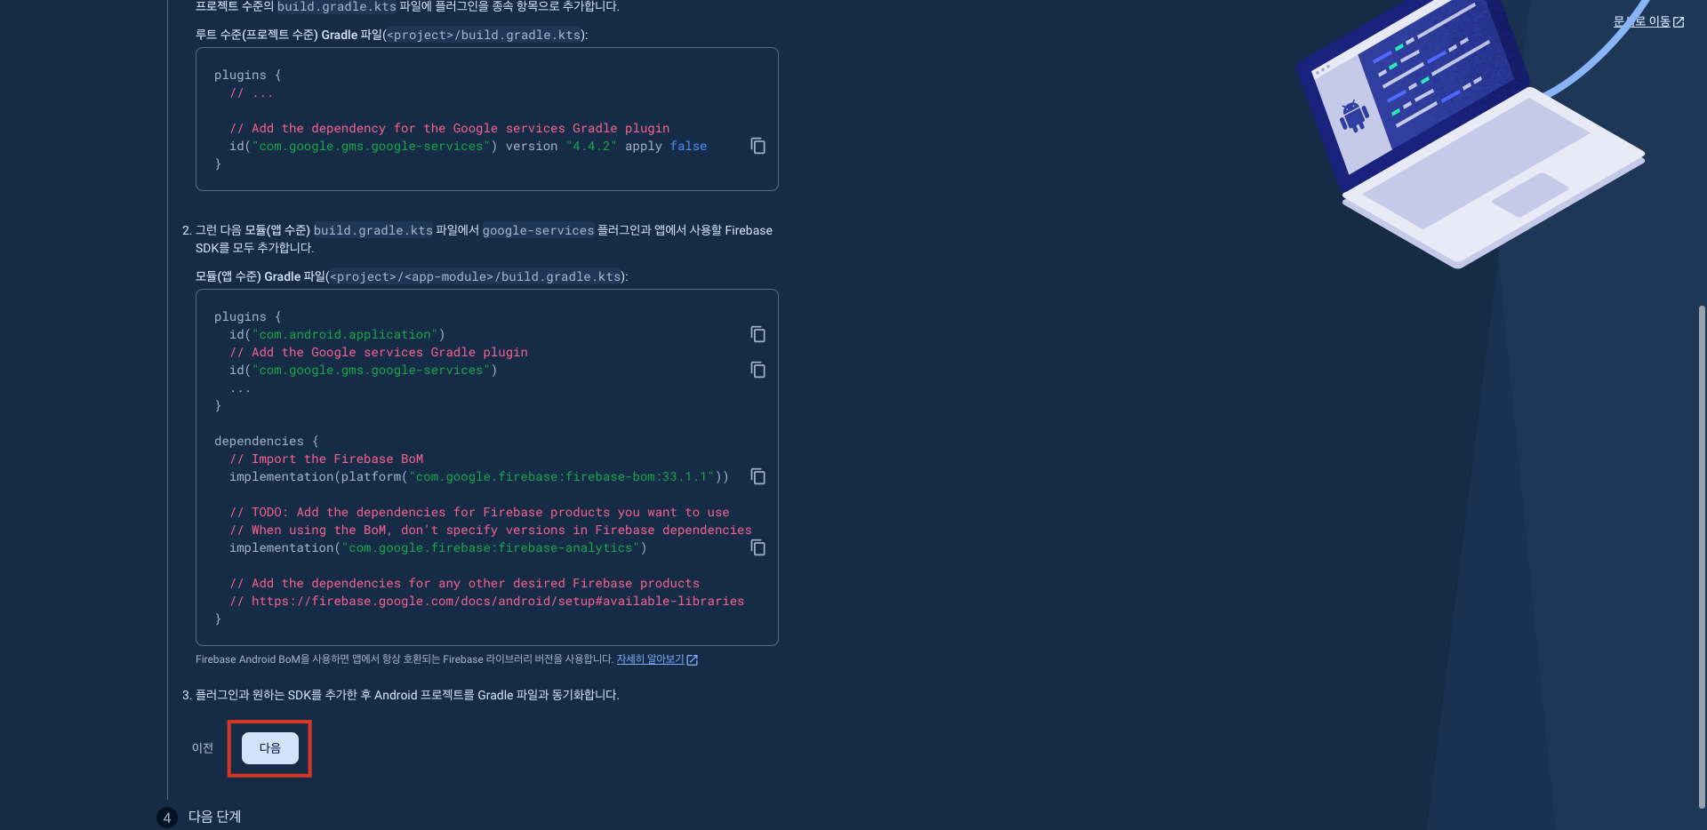Image resolution: width=1707 pixels, height=830 pixels.
Task: Copy the google-services version 4.4.2 plugin line
Action: [x=757, y=146]
